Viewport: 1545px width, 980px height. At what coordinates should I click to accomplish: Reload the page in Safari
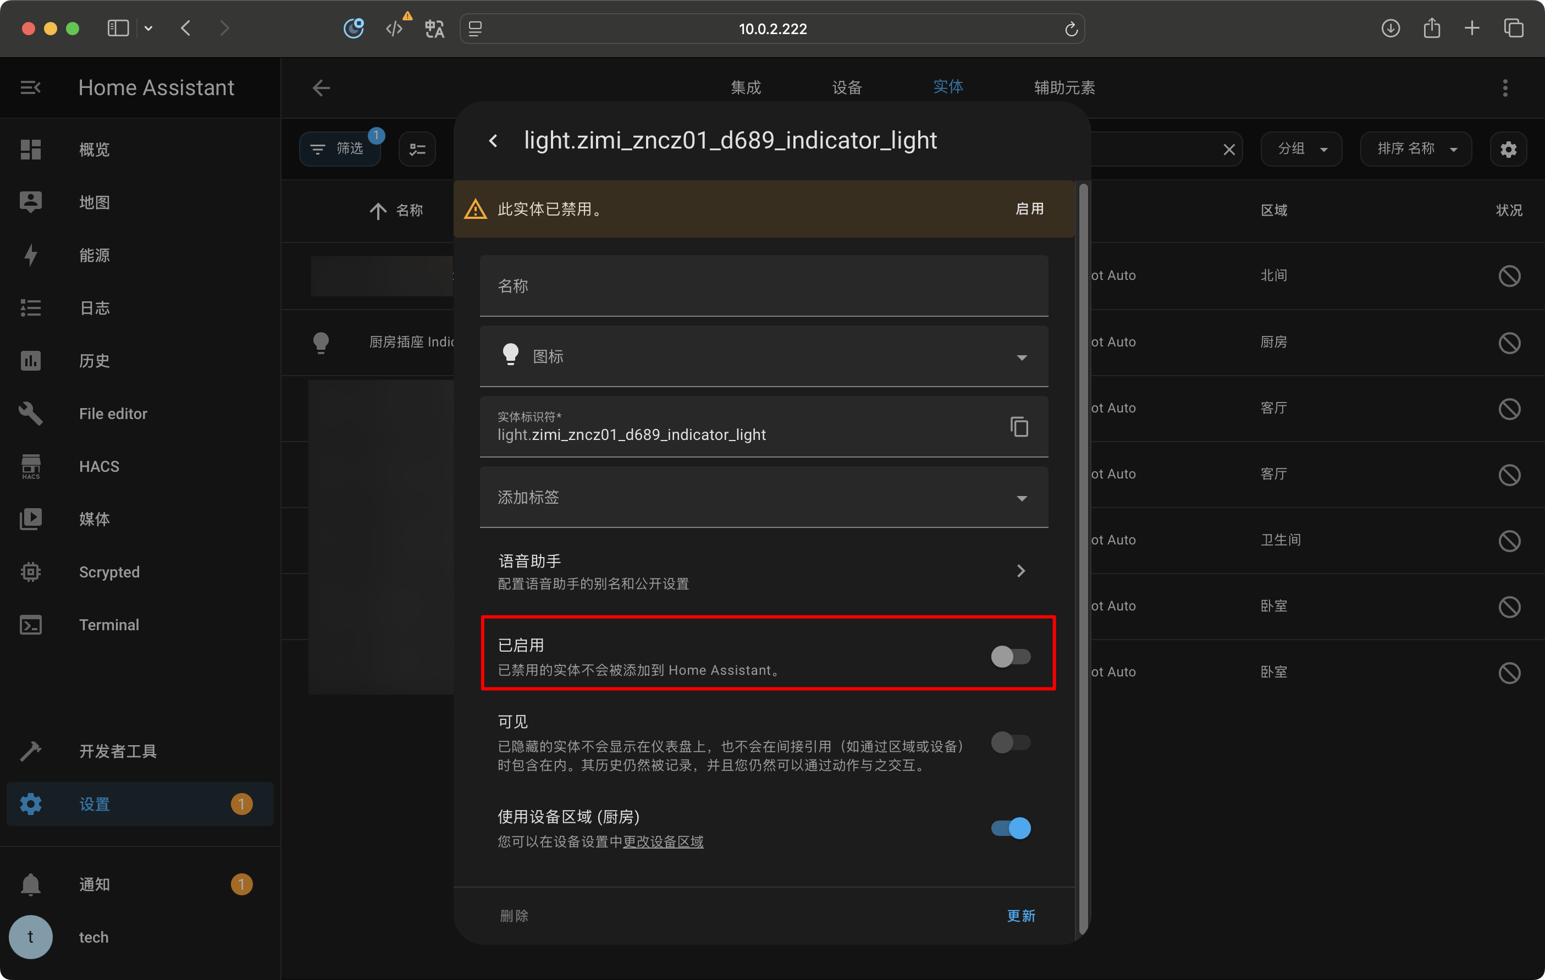(x=1071, y=29)
